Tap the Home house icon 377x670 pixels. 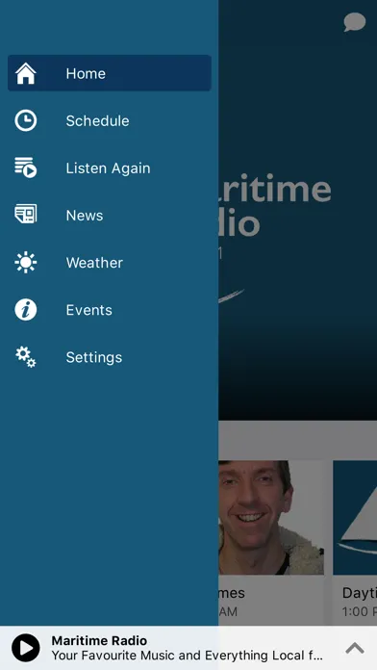tap(26, 73)
